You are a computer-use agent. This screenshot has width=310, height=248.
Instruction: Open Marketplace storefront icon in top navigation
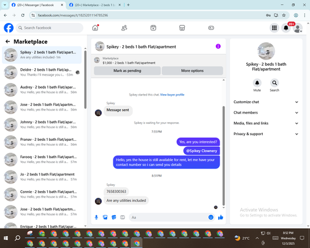coord(182,28)
